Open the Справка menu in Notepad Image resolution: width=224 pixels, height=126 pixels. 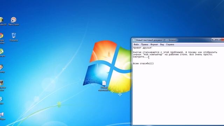(x=170, y=44)
